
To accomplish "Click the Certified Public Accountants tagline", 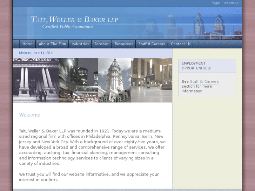I will [x=68, y=27].
